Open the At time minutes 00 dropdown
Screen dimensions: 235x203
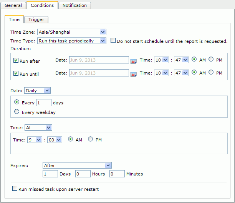55,140
